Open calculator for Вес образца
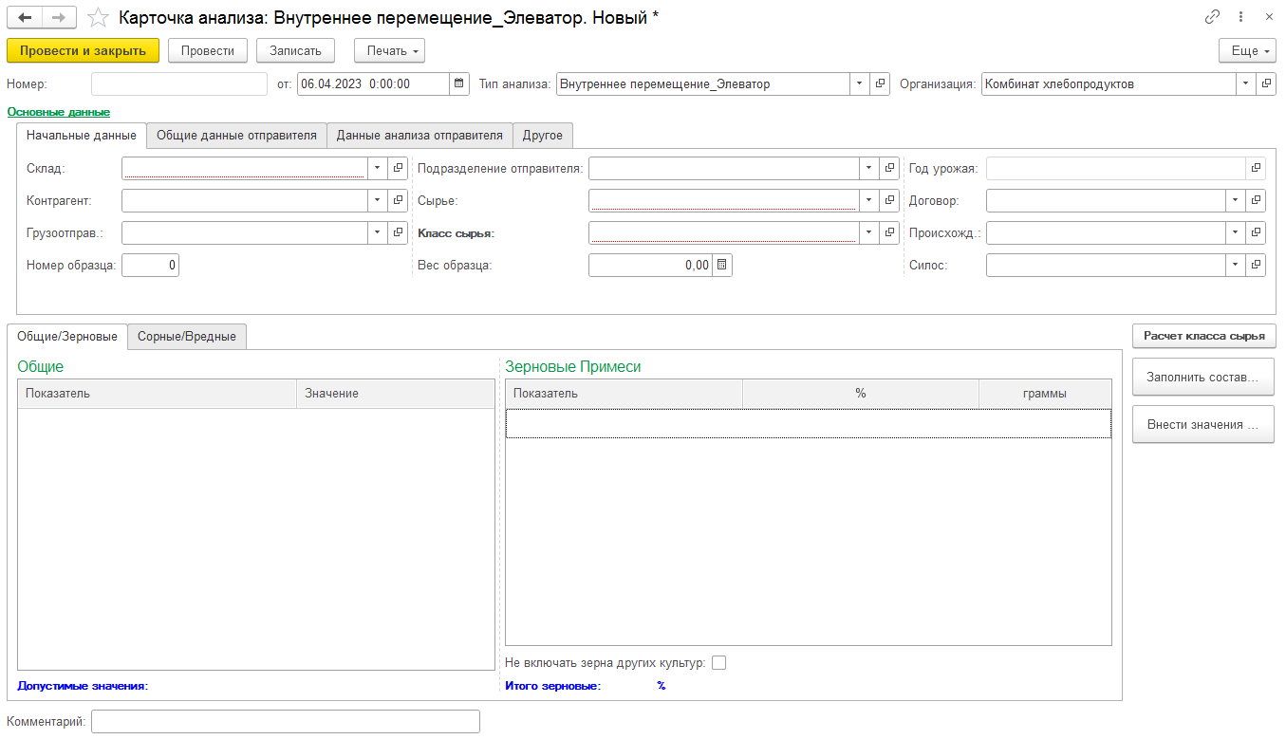Image resolution: width=1286 pixels, height=739 pixels. click(x=722, y=266)
